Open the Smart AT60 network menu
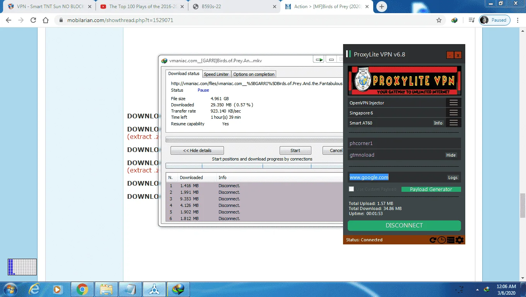The width and height of the screenshot is (526, 297). coord(454,123)
